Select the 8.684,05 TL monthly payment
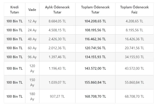The width and height of the screenshot is (157, 106). tap(57, 21)
